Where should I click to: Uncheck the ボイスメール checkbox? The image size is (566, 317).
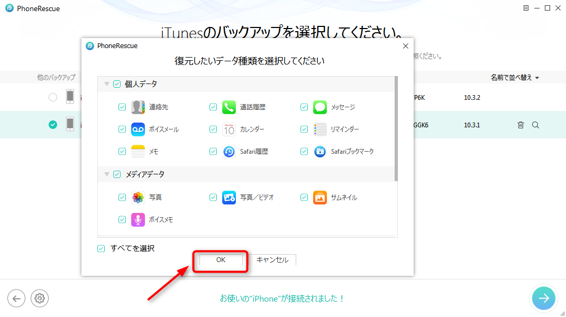tap(122, 129)
